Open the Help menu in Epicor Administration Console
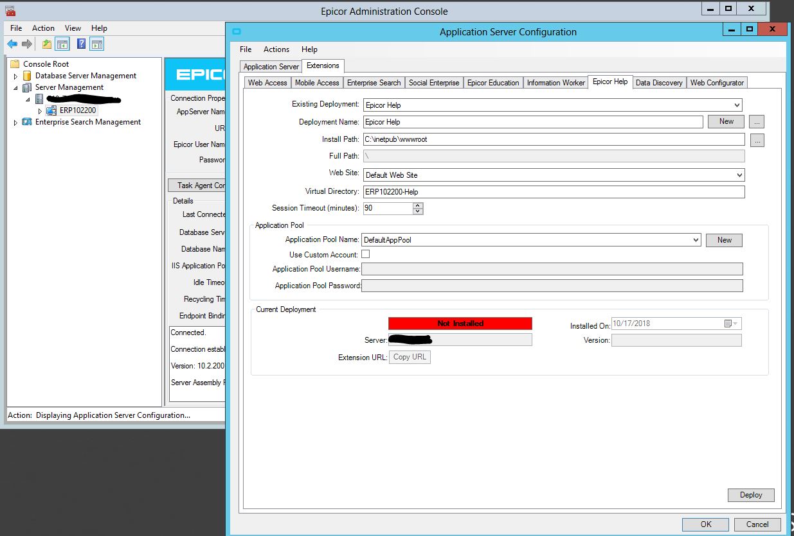 [99, 28]
